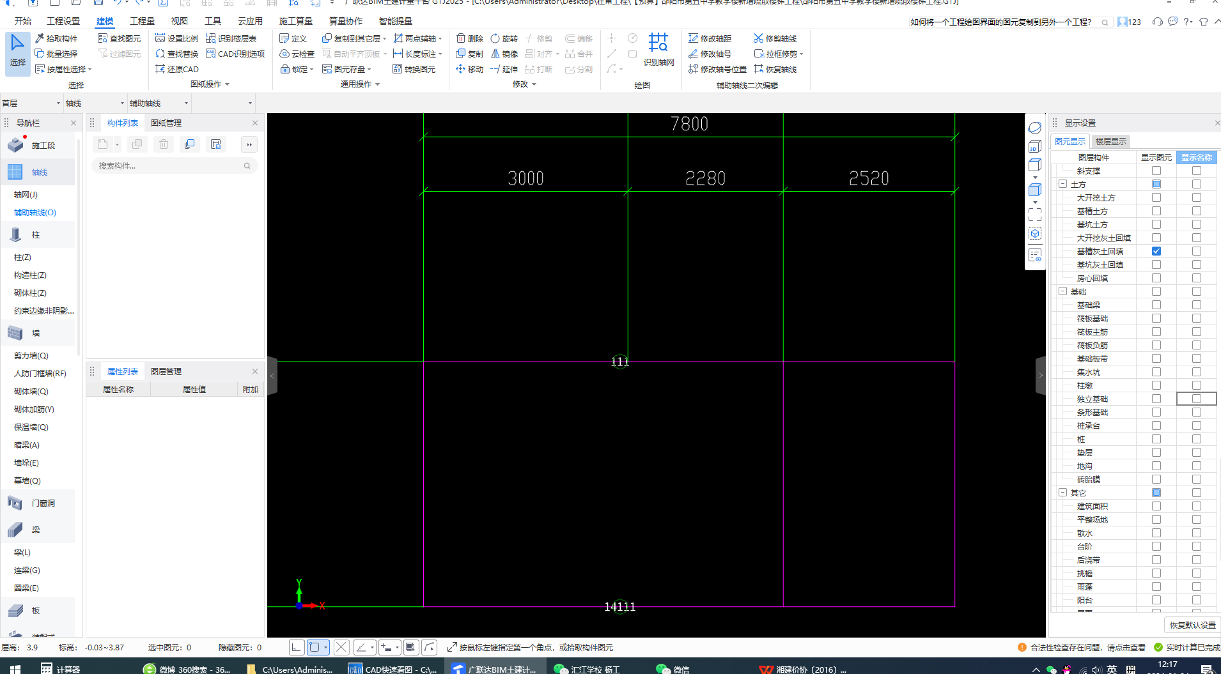Viewport: 1221px width, 674px height.
Task: Open the 云检查 cloud check tool
Action: pos(297,54)
